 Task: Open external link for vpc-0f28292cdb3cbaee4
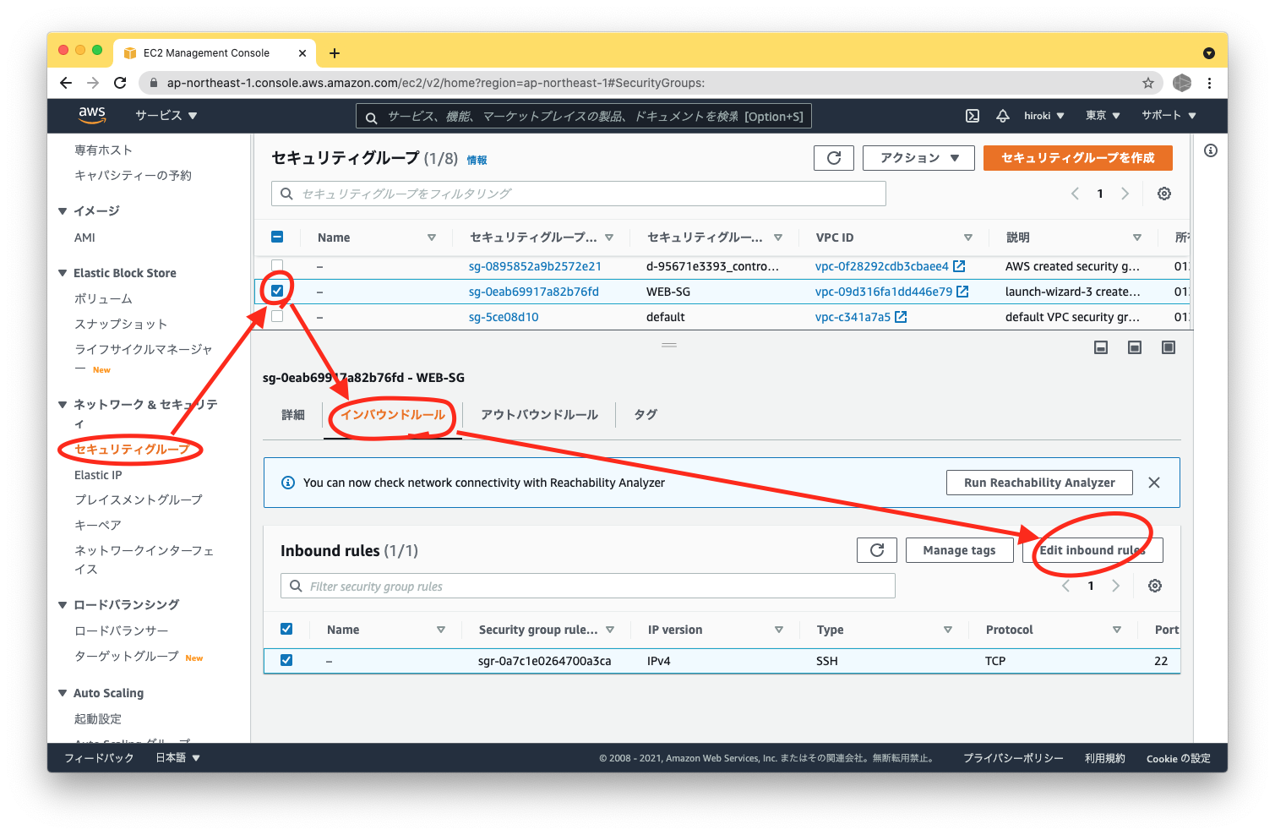(x=959, y=266)
